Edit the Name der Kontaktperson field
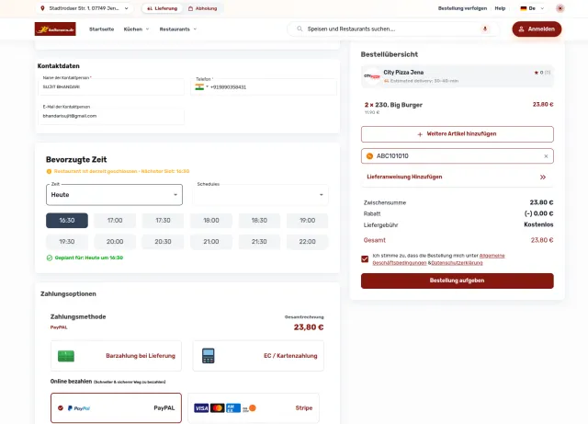 coord(111,86)
